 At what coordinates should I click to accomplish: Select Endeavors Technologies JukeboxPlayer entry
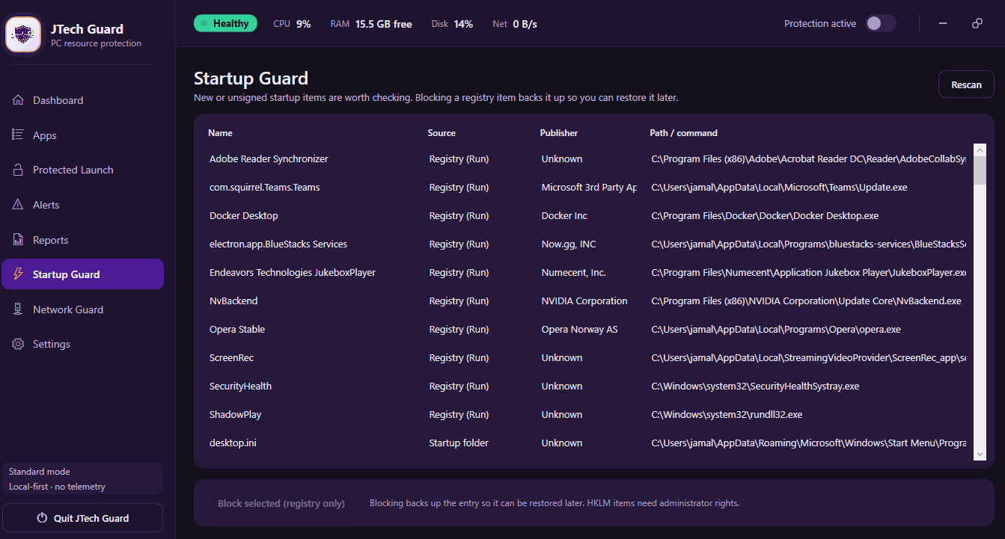(x=587, y=273)
